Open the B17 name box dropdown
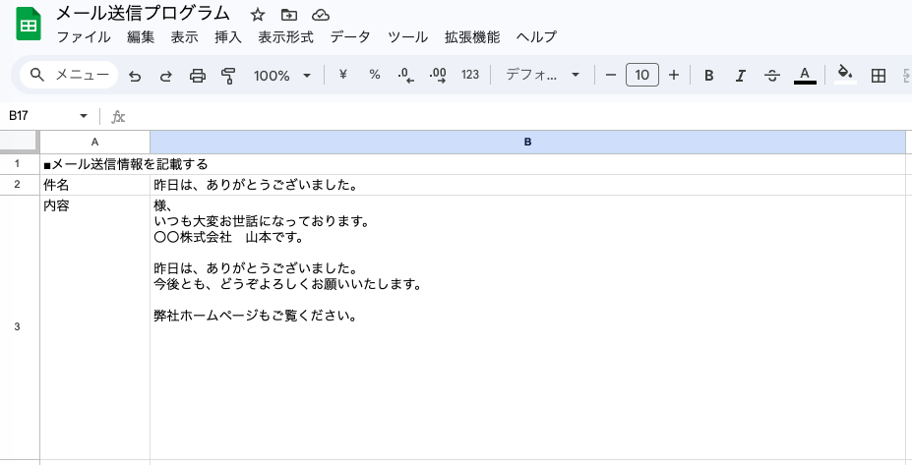 click(83, 116)
